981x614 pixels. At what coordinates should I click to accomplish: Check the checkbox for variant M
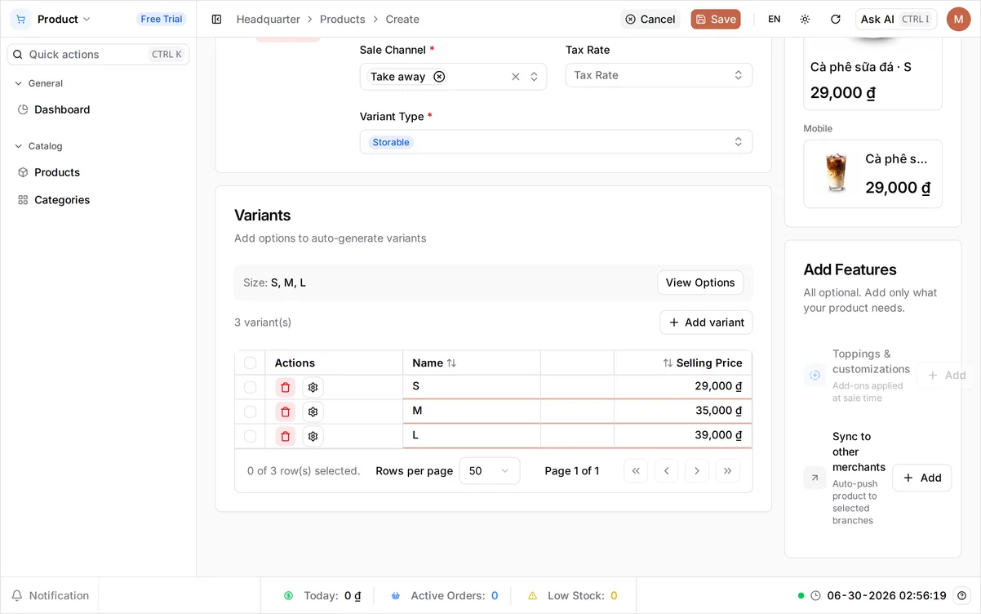point(250,412)
